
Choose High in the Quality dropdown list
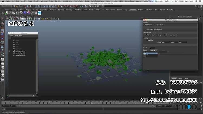pos(145,56)
